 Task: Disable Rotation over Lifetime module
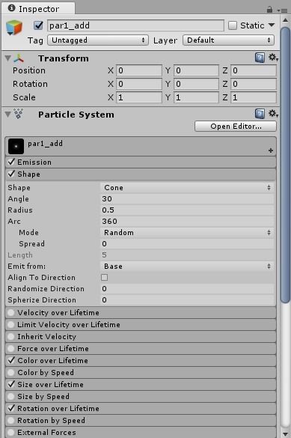(x=11, y=408)
